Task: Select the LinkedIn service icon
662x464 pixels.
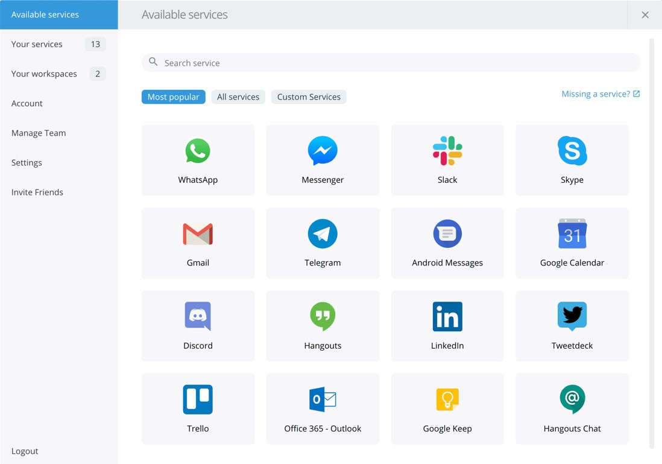Action: point(447,317)
